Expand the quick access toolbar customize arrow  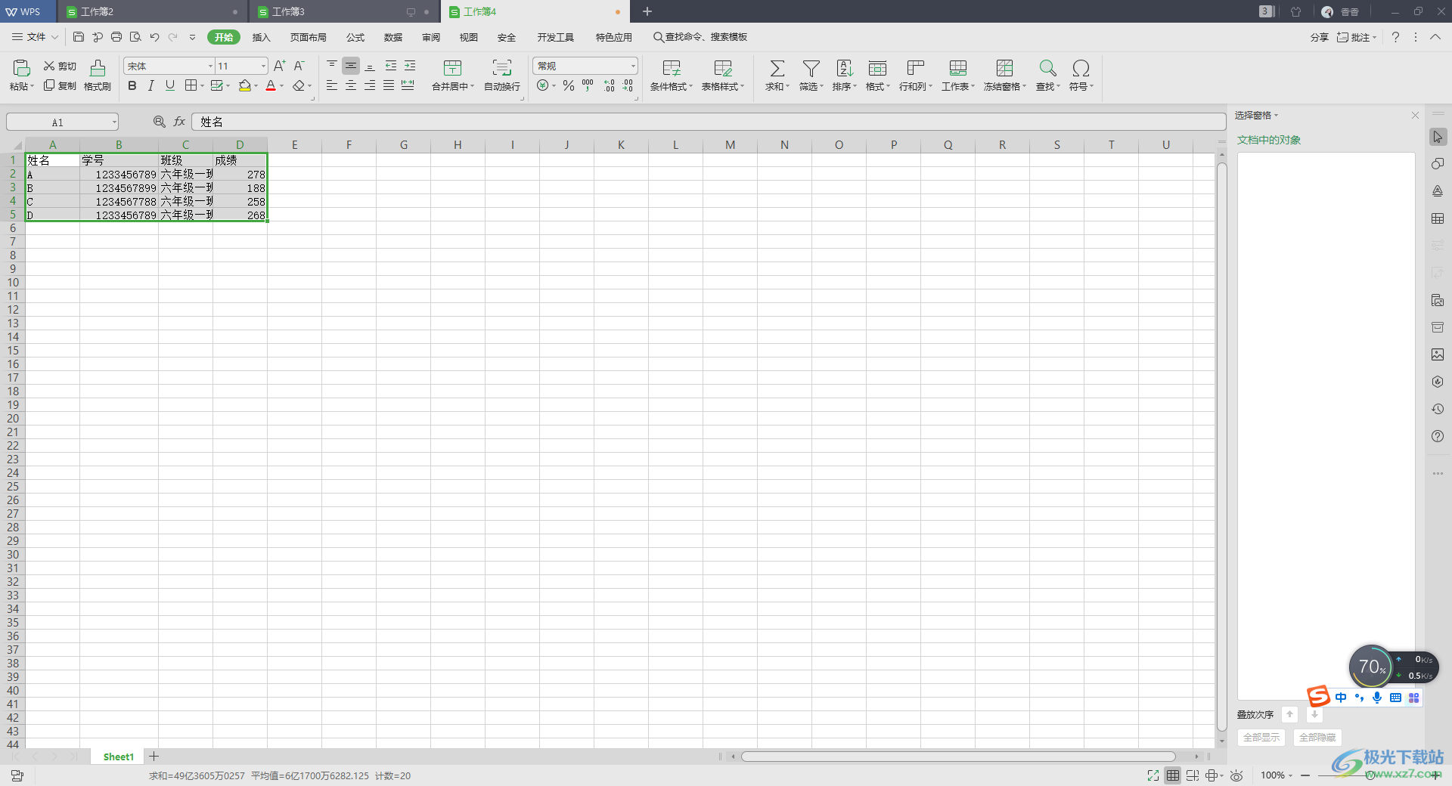coord(192,36)
